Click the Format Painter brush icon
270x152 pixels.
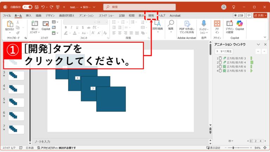click(x=18, y=33)
